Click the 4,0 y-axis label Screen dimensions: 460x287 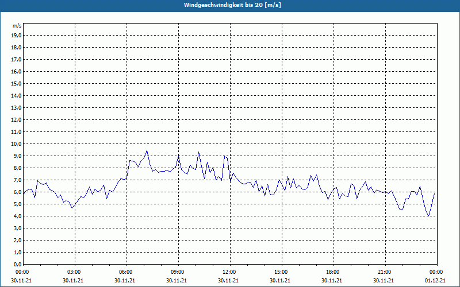17,216
